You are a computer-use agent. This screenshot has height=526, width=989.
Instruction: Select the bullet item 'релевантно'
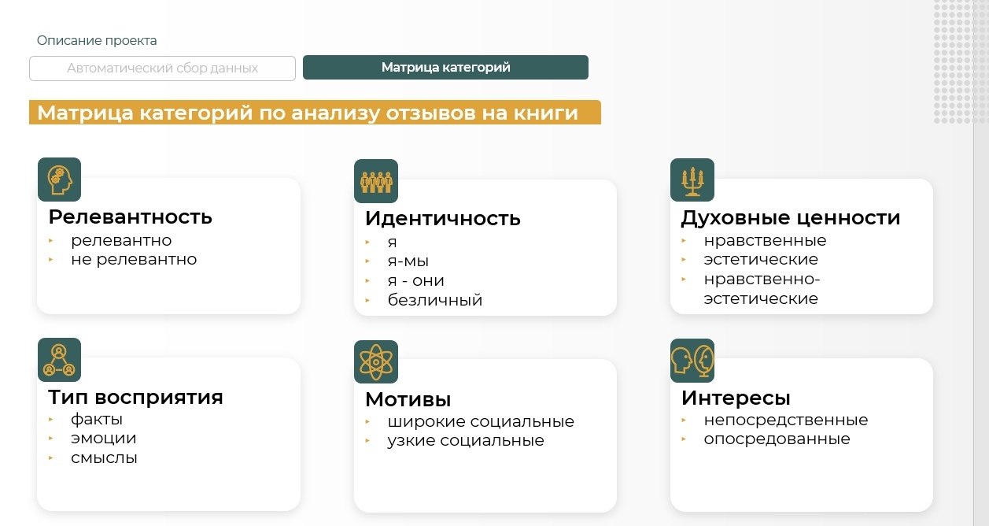[x=121, y=241]
